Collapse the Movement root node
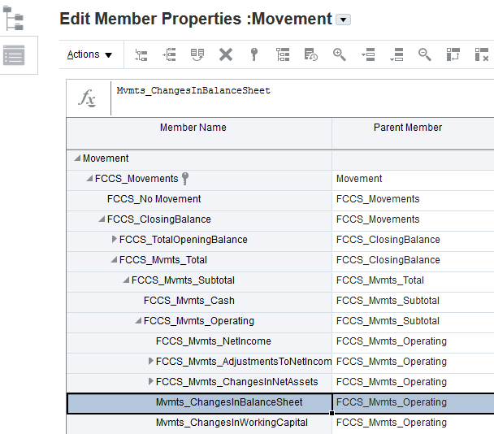The height and width of the screenshot is (434, 494). tap(77, 158)
